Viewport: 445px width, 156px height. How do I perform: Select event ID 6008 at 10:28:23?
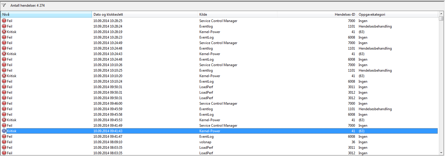tap(351, 37)
